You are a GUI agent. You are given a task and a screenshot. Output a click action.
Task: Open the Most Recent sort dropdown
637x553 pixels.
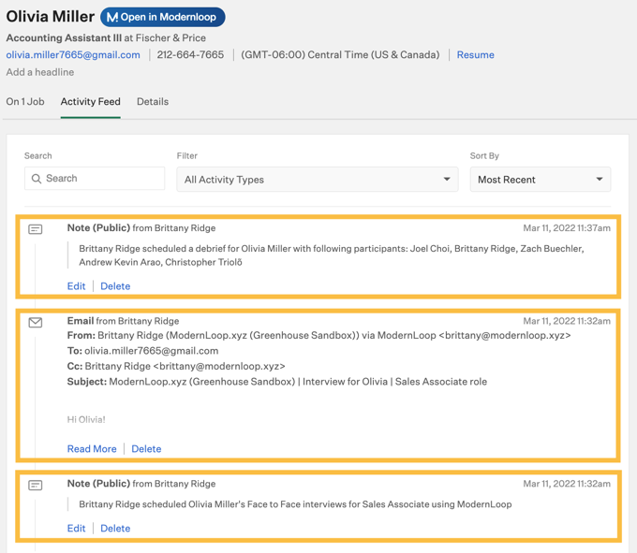[540, 180]
